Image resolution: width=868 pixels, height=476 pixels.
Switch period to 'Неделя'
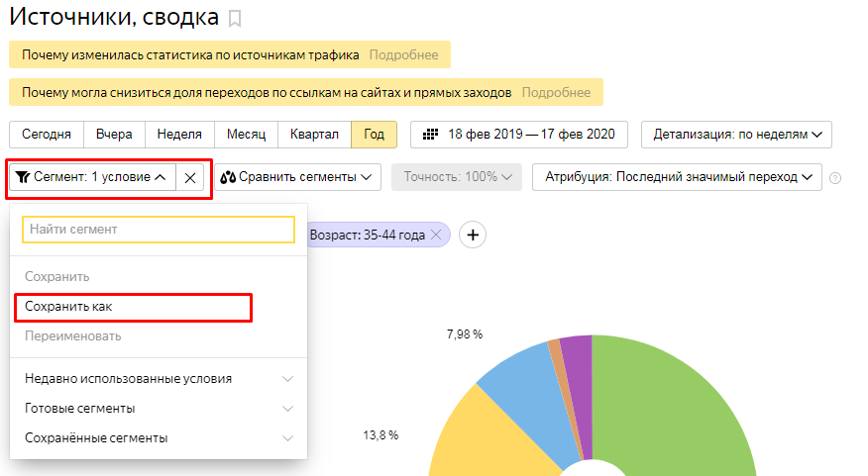tap(179, 135)
